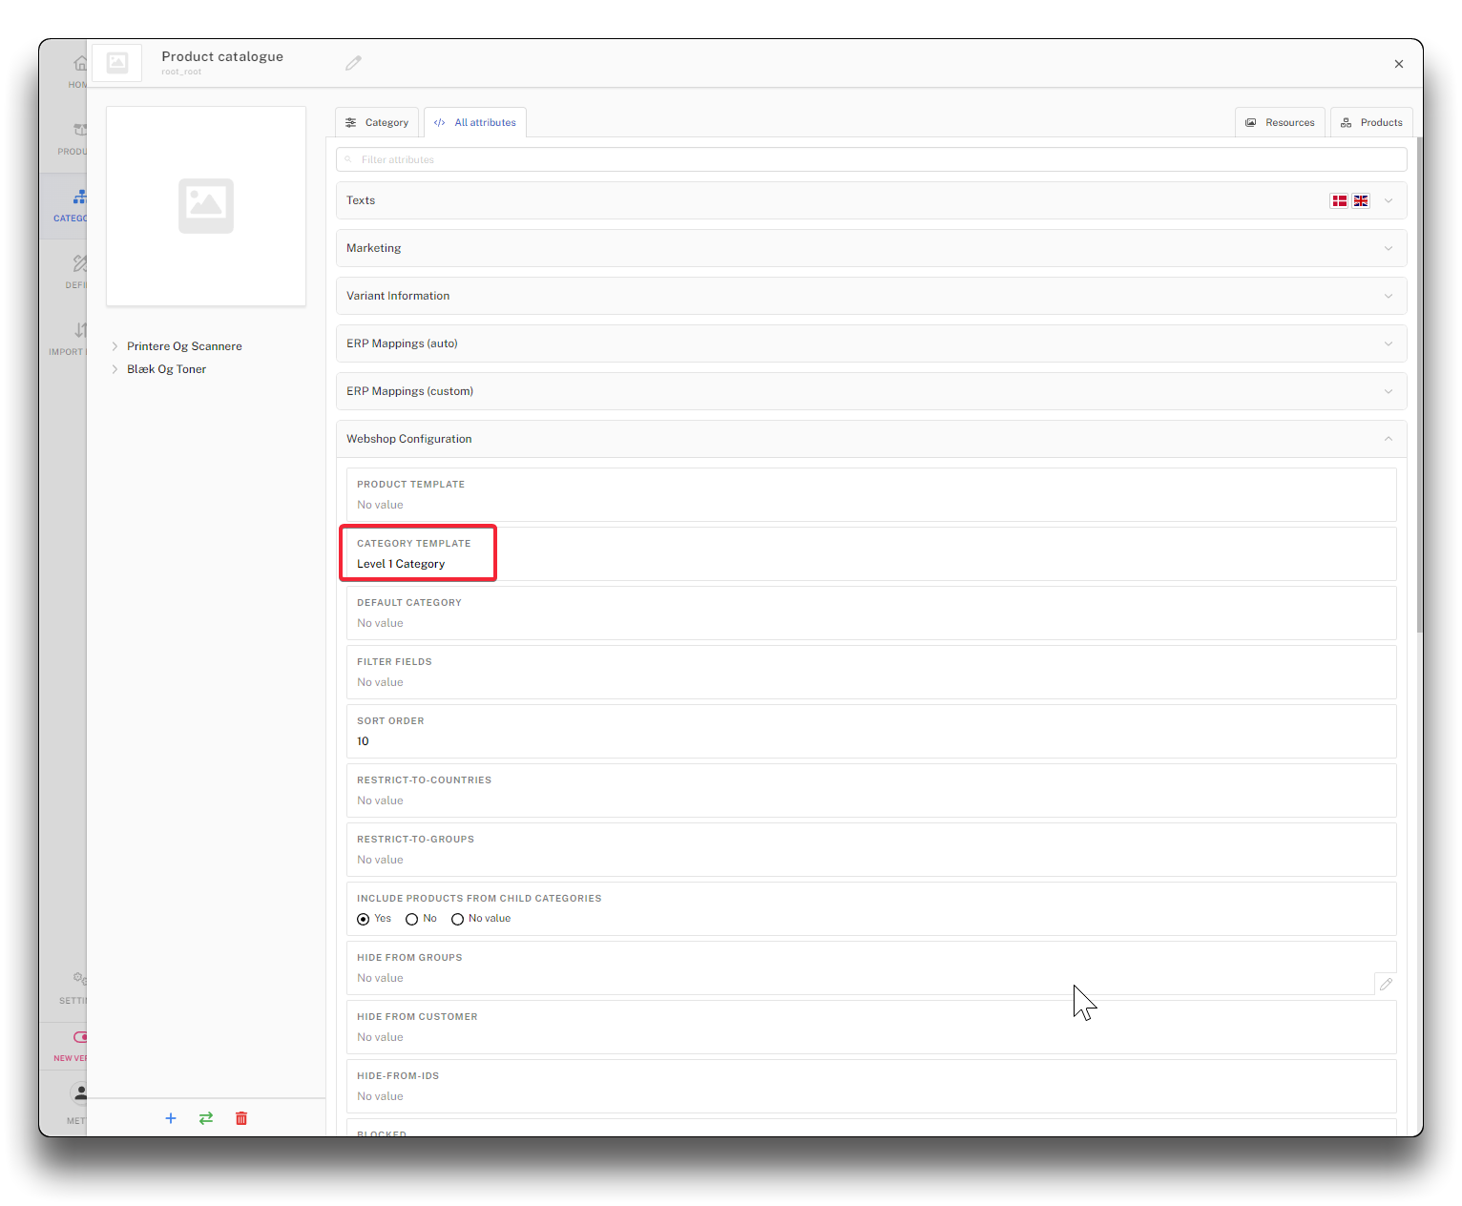Expand the Marketing section
Viewport: 1462px width, 1206px height.
point(870,248)
